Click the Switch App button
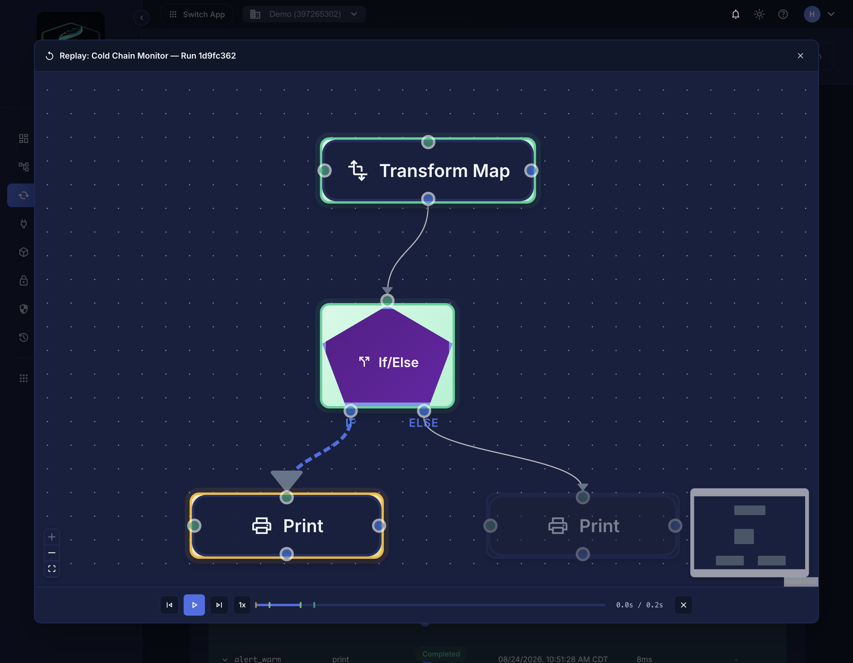The image size is (853, 663). [x=196, y=15]
